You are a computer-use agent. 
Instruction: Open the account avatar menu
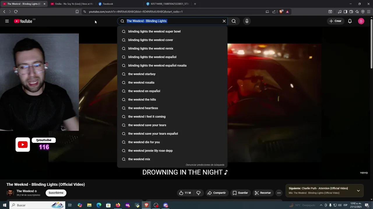[x=361, y=21]
